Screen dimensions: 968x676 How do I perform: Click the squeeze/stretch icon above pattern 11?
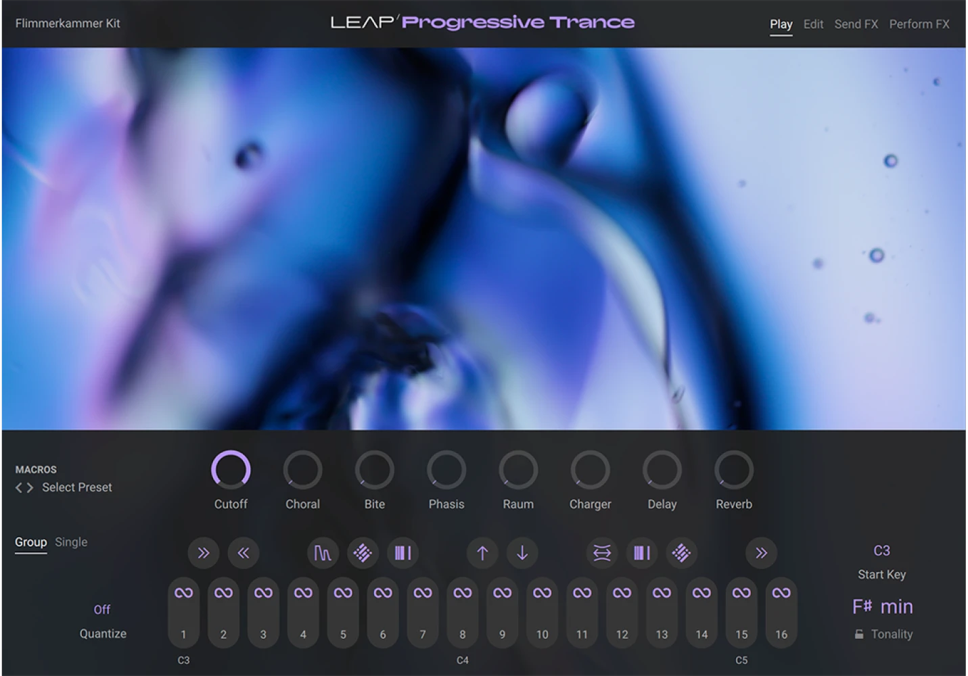coord(601,553)
